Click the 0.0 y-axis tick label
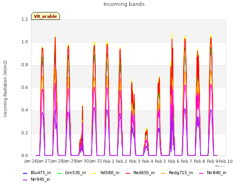Screen dimensions: 249x187 [x=25, y=155]
